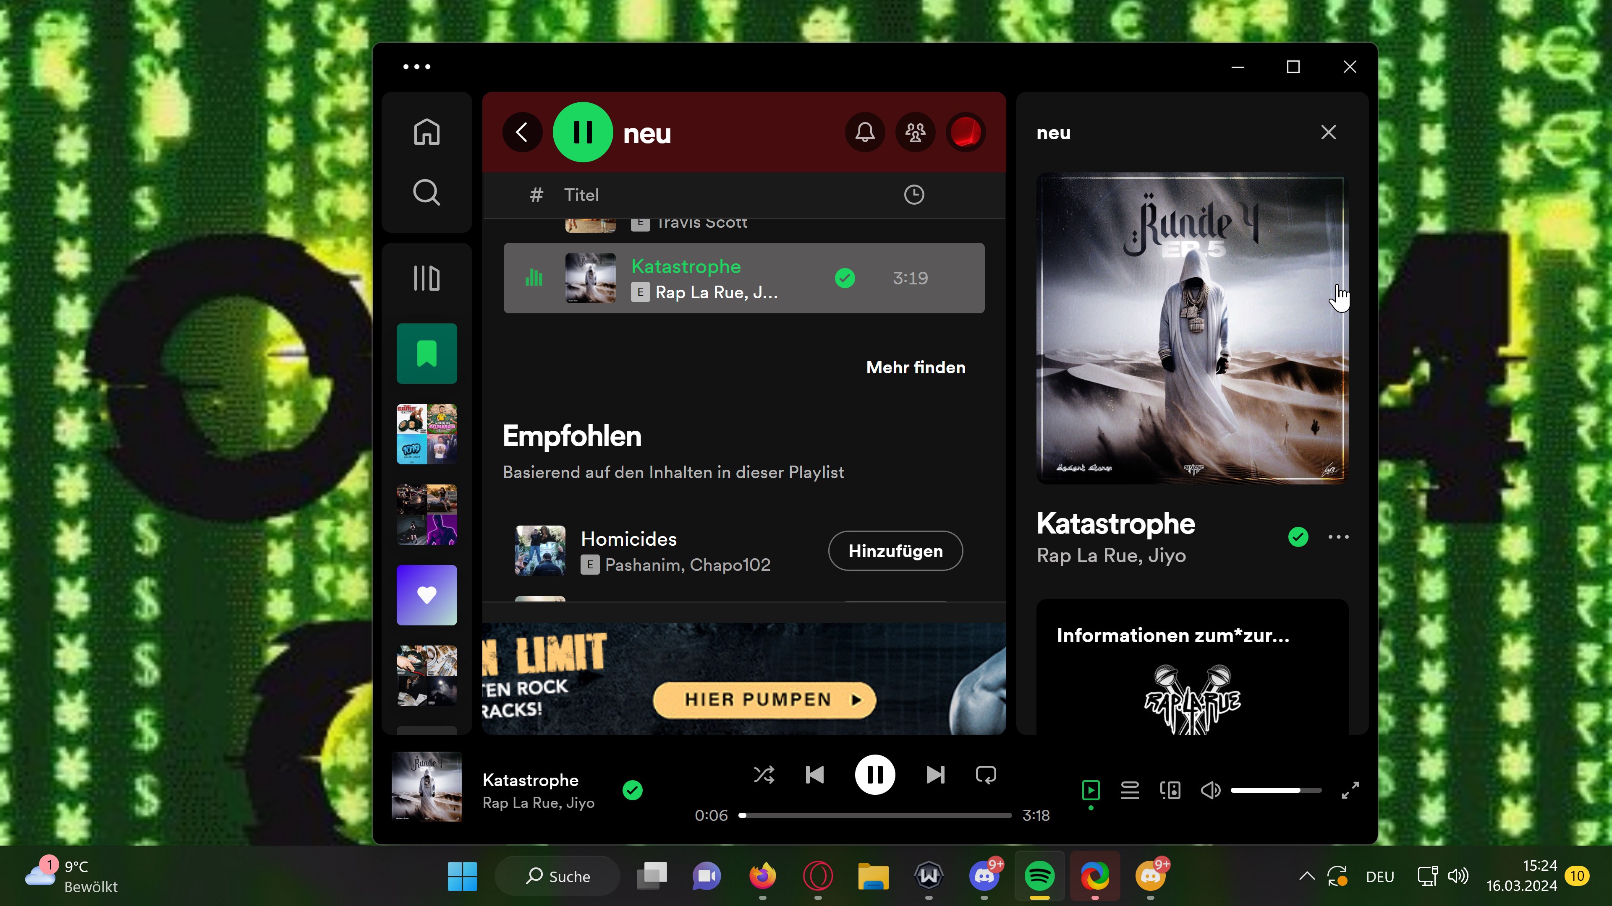Open more options for Katastrophe in side panel
This screenshot has height=906, width=1612.
point(1338,536)
